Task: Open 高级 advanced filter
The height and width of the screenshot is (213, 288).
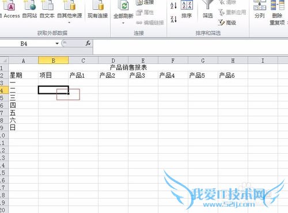Action: click(x=227, y=22)
